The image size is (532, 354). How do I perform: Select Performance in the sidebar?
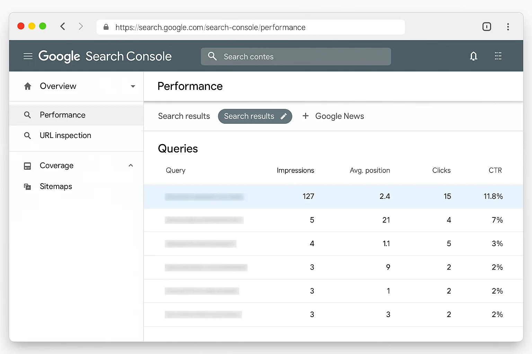pos(62,115)
